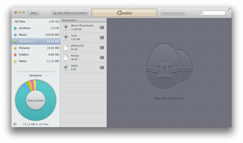Select the platej plus file name
The height and width of the screenshot is (143, 243).
coord(77,46)
